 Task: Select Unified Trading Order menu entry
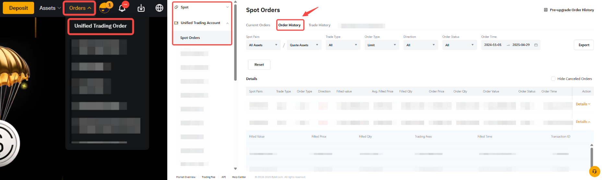[x=100, y=26]
